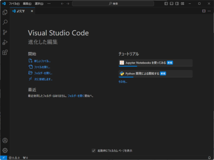Open Python 開発による開始する tutorial
Image resolution: width=214 pixels, height=160 pixels.
pyautogui.click(x=155, y=74)
